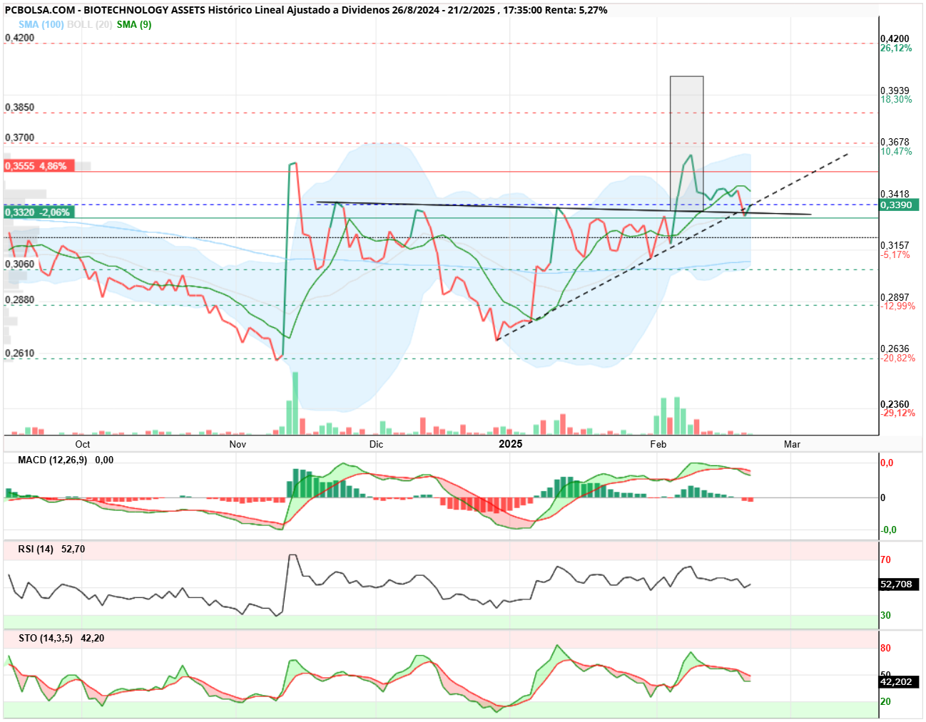Click the RSI (14) indicator label

(36, 549)
